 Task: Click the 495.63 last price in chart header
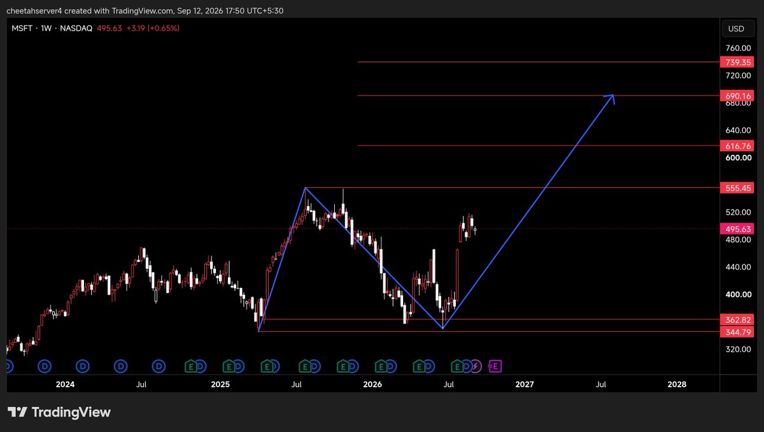(x=110, y=28)
